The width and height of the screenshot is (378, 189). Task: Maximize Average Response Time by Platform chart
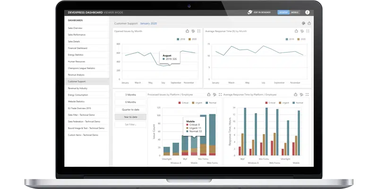pyautogui.click(x=307, y=94)
